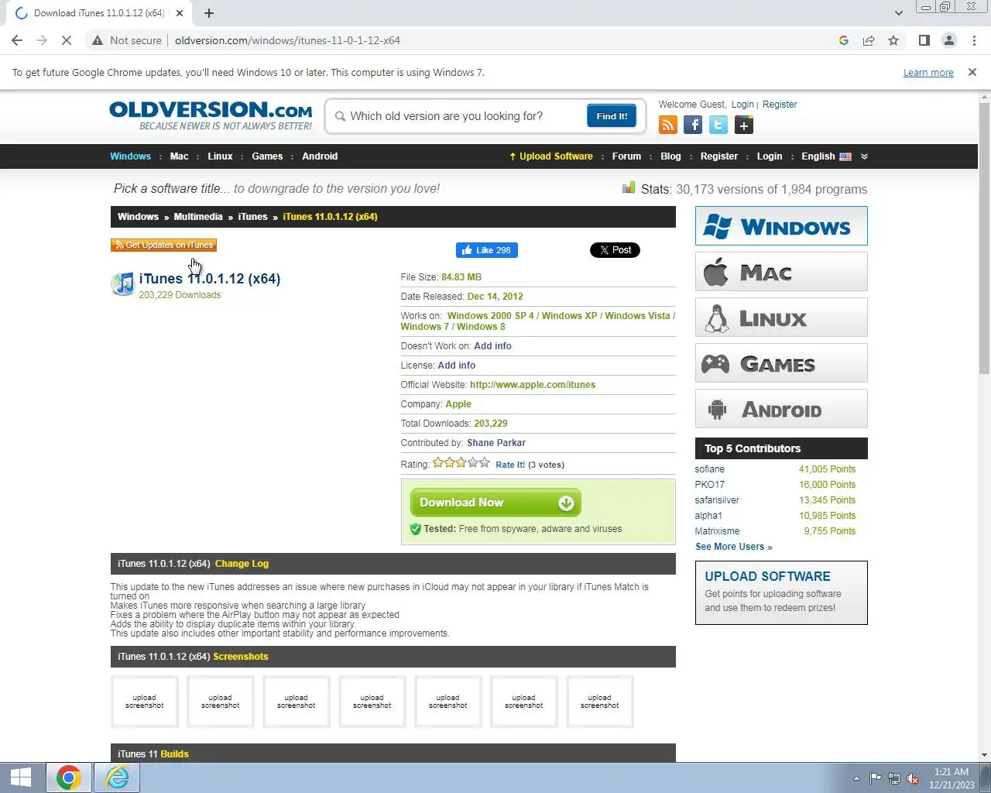
Task: Click Get Updates on iTunes button
Action: click(x=163, y=245)
